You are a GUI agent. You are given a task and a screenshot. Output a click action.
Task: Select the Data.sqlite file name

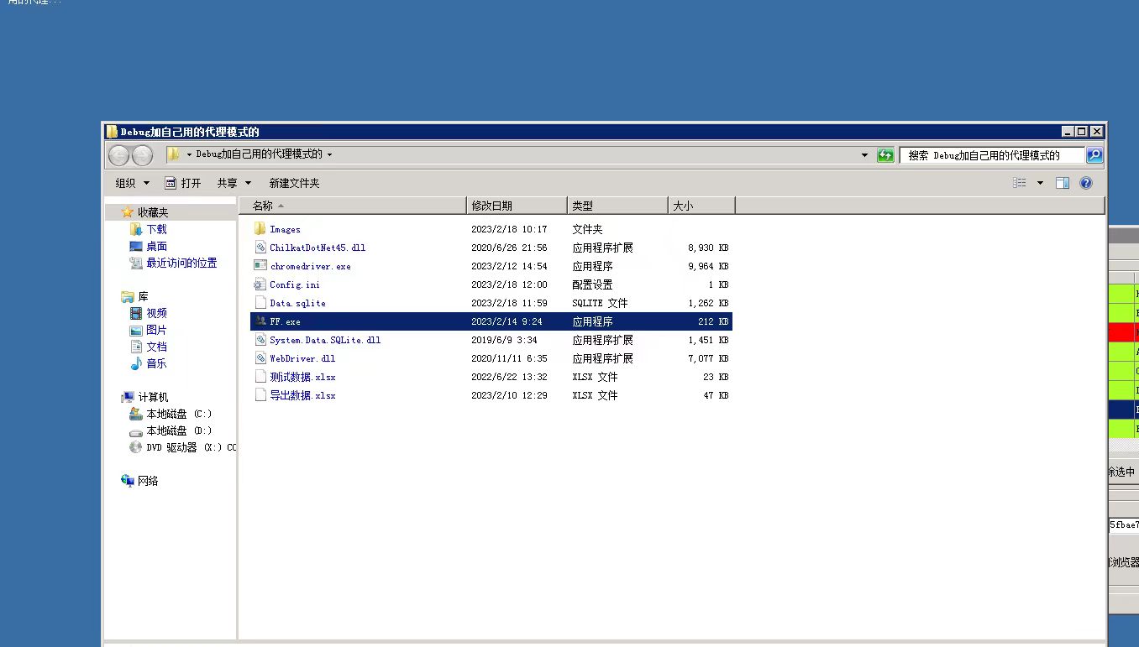pyautogui.click(x=297, y=303)
